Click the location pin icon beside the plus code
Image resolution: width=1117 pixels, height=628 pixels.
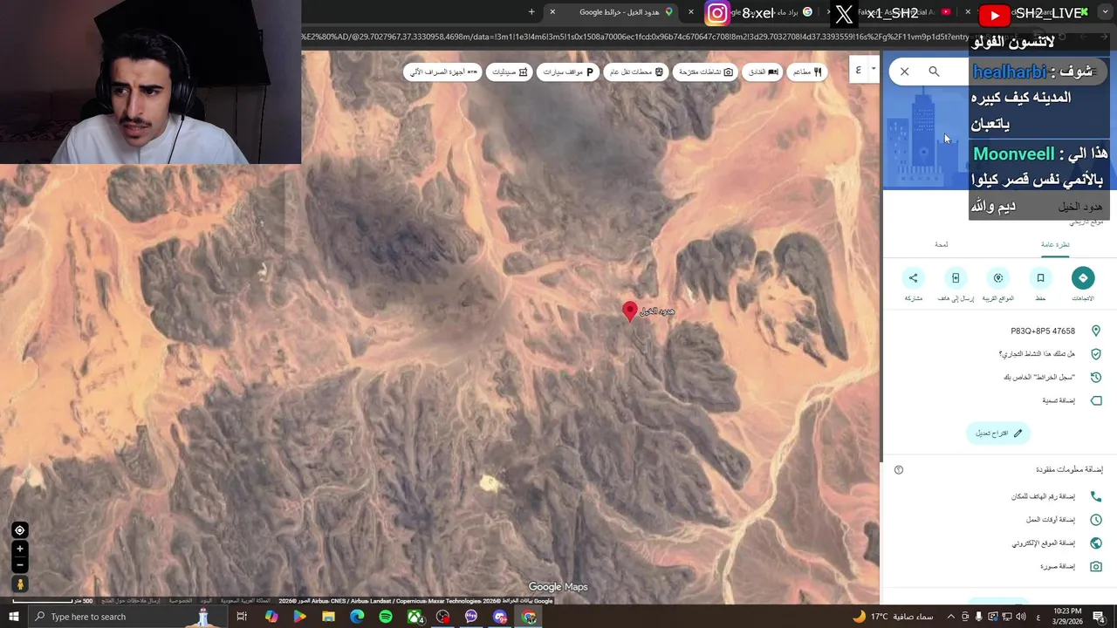(x=1096, y=331)
